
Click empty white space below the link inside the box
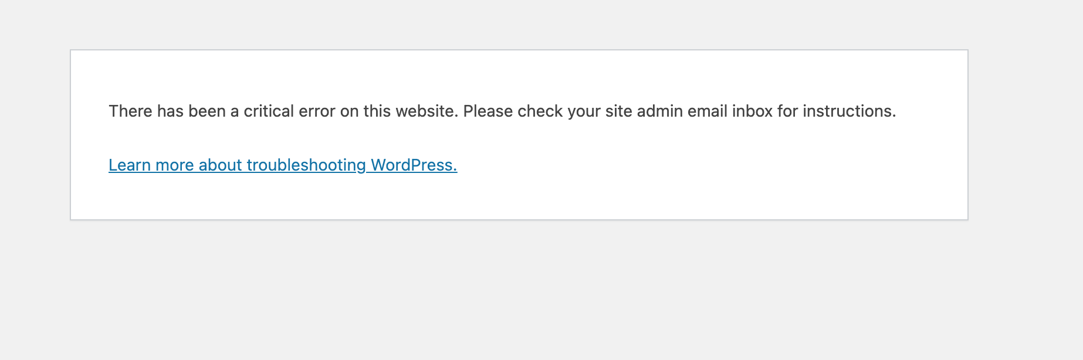pyautogui.click(x=519, y=198)
